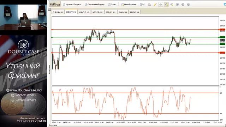
Task: Select the lower green level's price tag
Action: (222, 44)
